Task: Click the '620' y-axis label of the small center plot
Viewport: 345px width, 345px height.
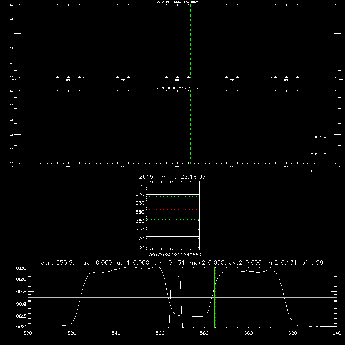Action: click(x=140, y=194)
